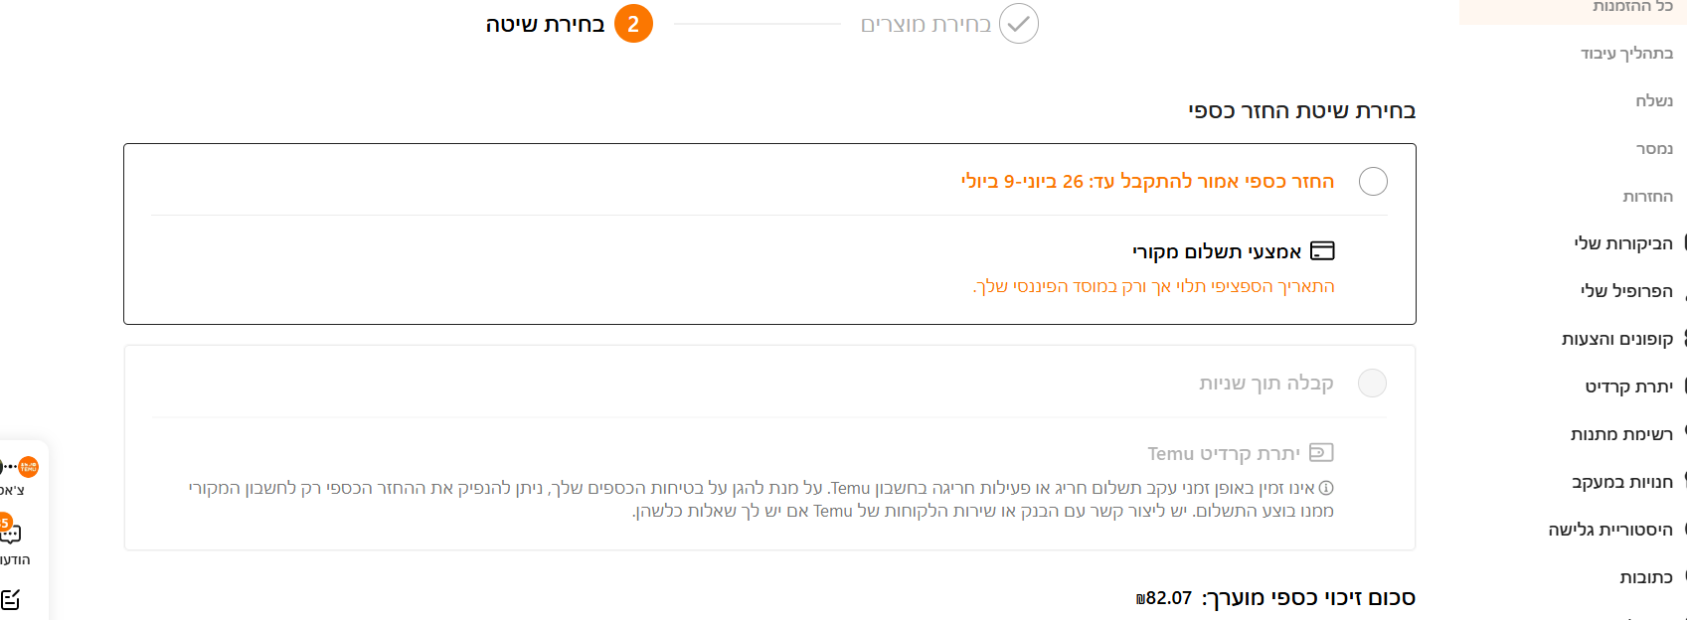
Task: Open כל ההזמנות in the sidebar
Action: pyautogui.click(x=1632, y=6)
